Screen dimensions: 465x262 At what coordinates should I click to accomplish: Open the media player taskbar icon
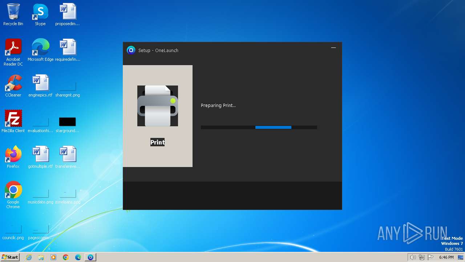(x=53, y=257)
